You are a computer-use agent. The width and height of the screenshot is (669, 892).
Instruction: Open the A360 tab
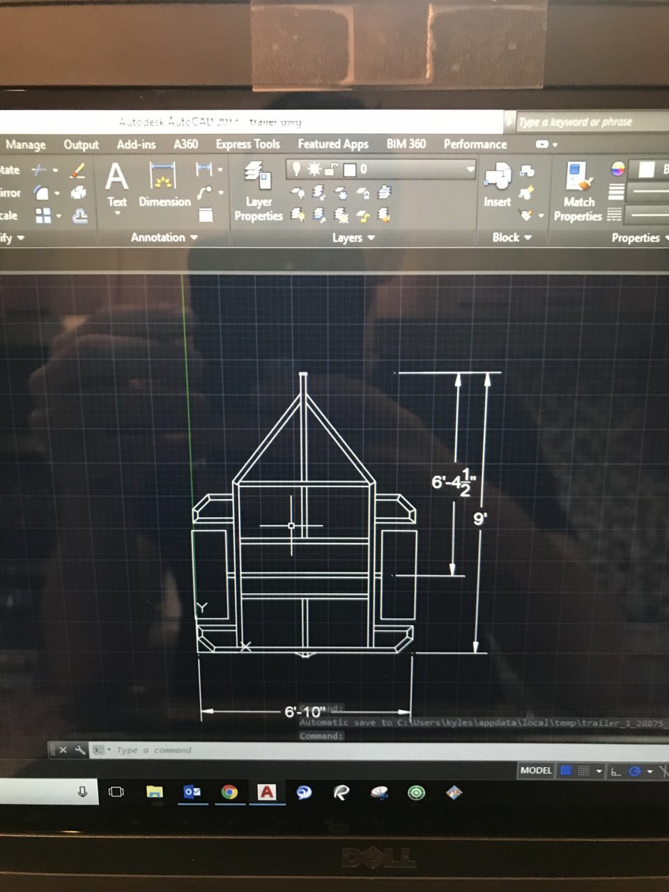(x=185, y=144)
